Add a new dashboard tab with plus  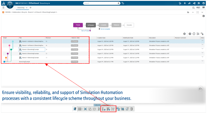(31, 8)
